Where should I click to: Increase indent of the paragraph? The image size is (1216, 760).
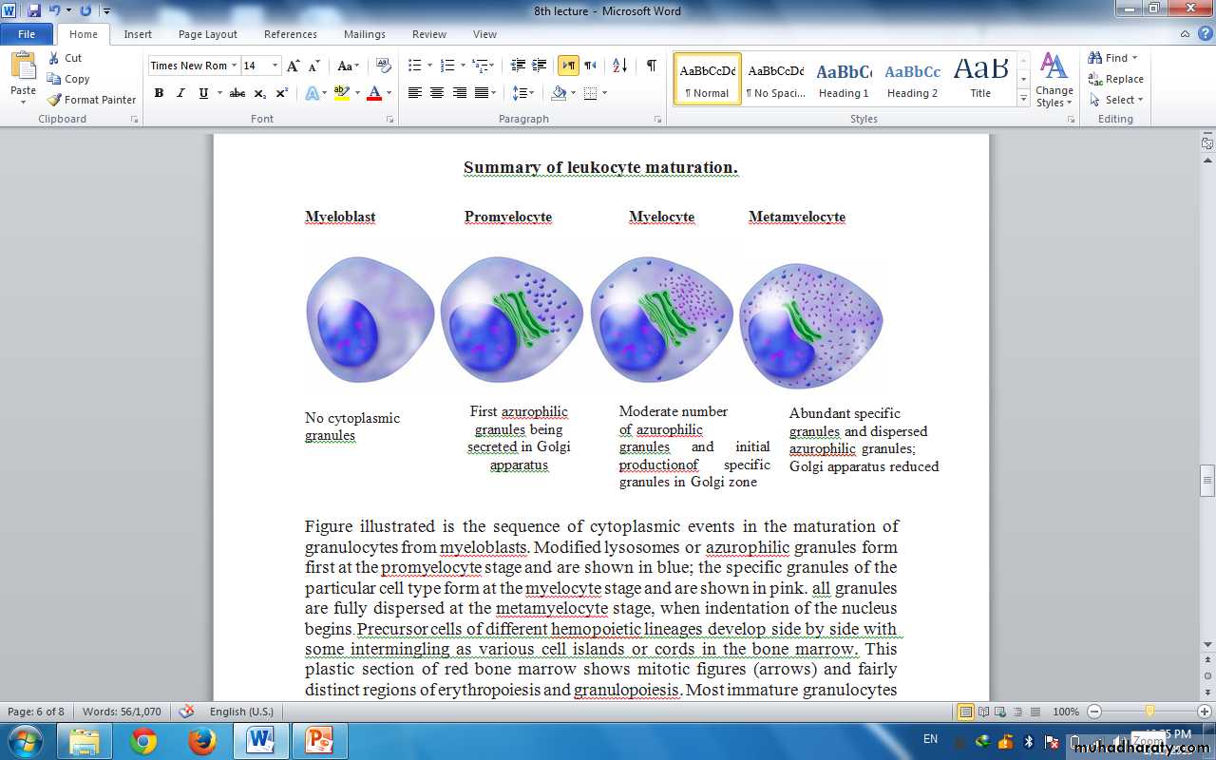pos(540,66)
